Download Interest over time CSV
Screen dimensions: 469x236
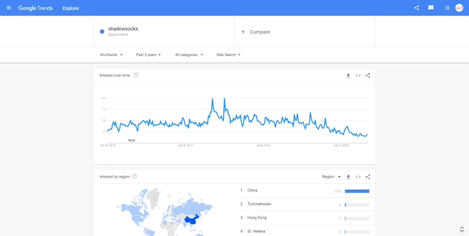click(348, 76)
